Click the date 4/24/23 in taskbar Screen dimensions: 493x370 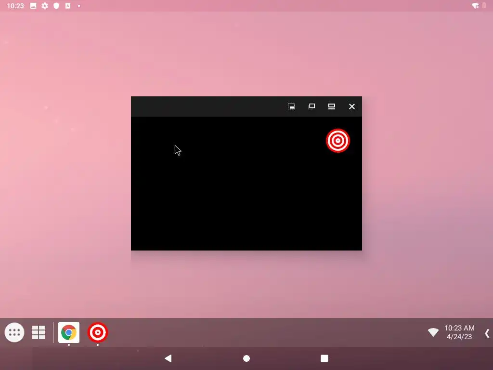459,337
